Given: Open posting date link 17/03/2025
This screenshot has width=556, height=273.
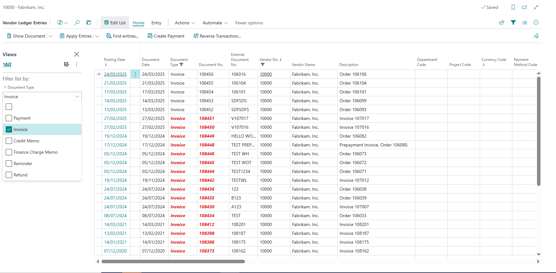Looking at the screenshot, I should pyautogui.click(x=116, y=92).
